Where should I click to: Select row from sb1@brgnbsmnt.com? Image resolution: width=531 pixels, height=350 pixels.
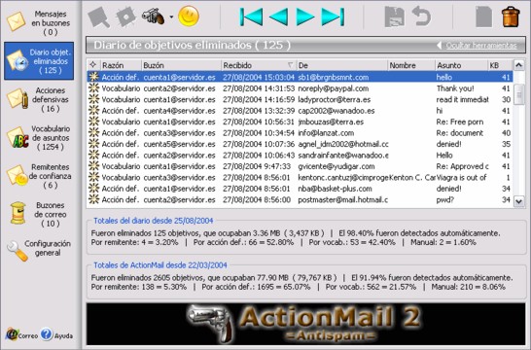(x=301, y=77)
